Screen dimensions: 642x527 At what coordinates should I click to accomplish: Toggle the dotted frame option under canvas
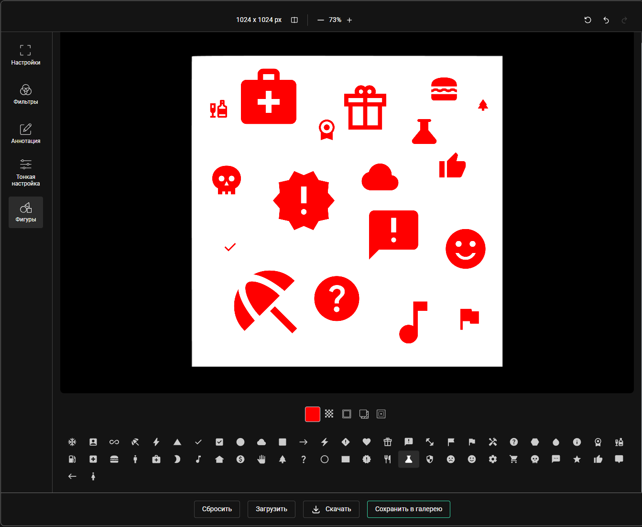pos(381,414)
